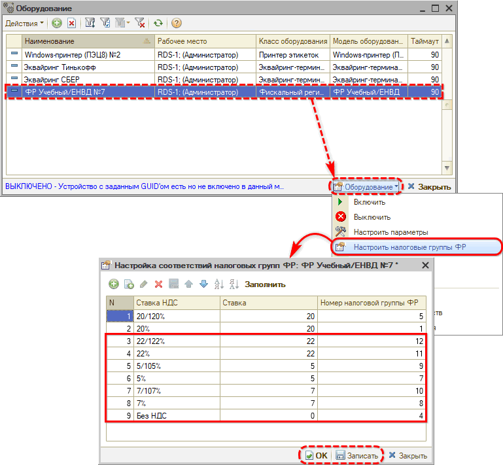Click the green Add icon in Оборудование toolbar

(x=57, y=23)
